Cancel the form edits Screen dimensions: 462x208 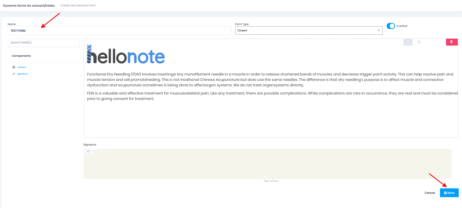pyautogui.click(x=429, y=193)
